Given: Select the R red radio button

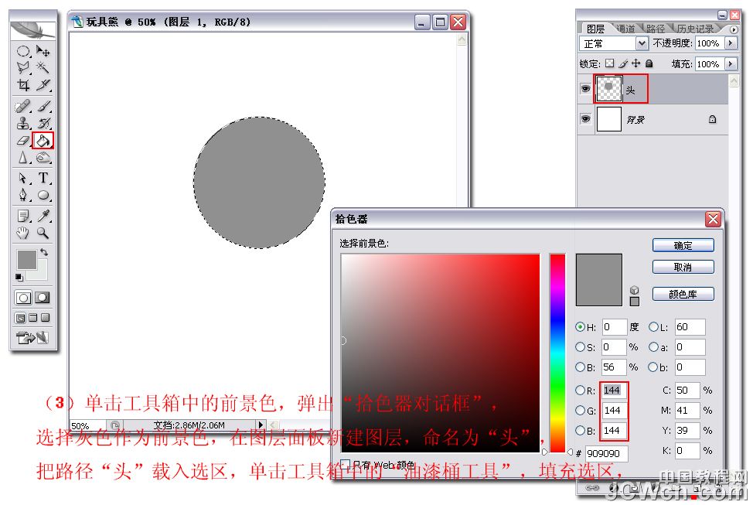Looking at the screenshot, I should tap(580, 391).
